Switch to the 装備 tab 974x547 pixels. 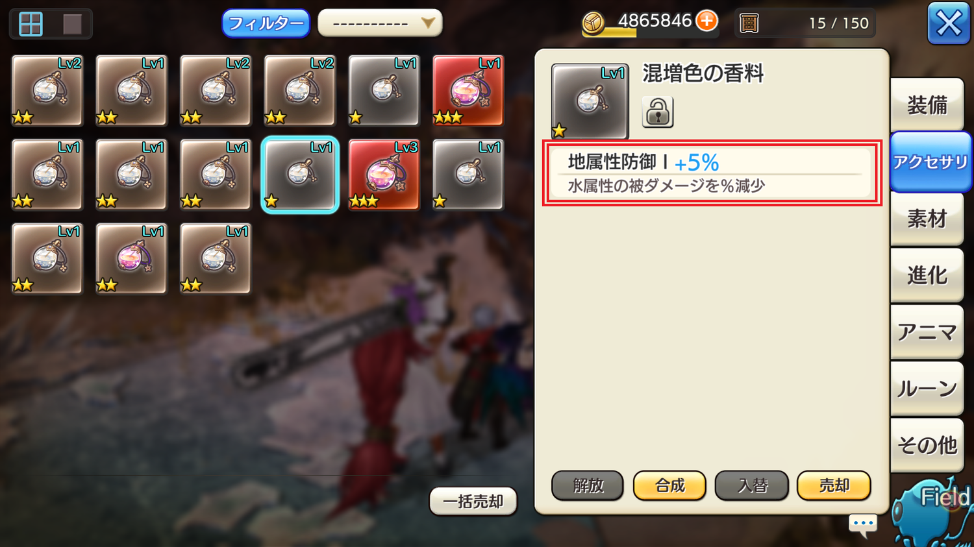tap(927, 105)
